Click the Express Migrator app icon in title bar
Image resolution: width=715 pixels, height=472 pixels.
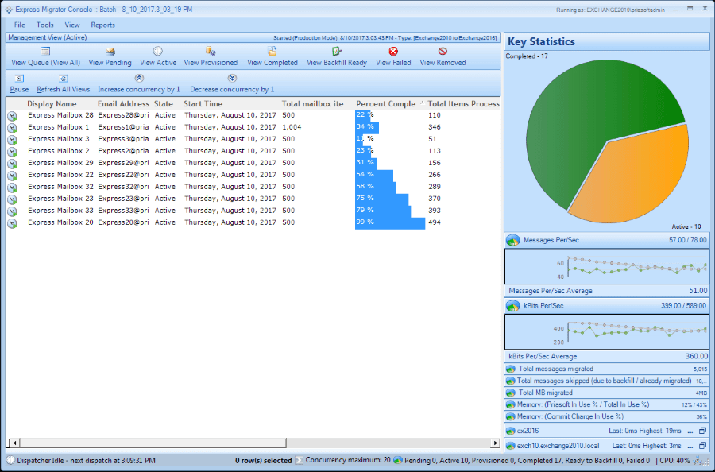click(9, 9)
